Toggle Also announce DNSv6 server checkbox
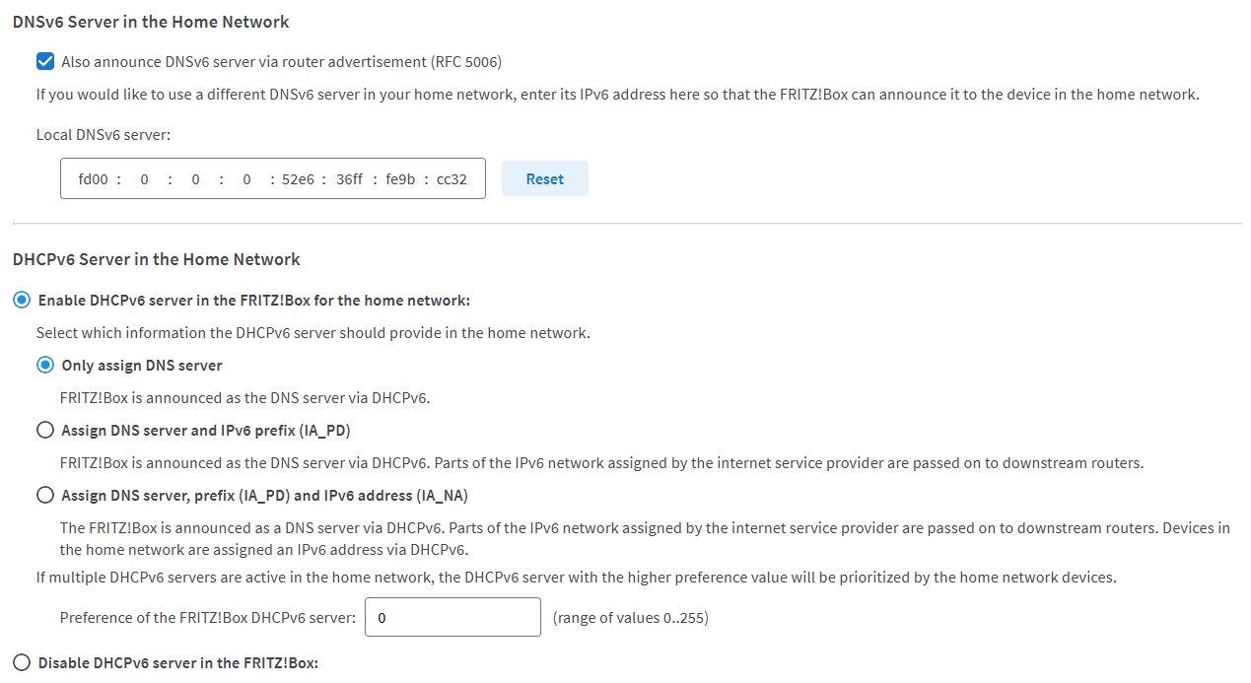 pyautogui.click(x=45, y=62)
